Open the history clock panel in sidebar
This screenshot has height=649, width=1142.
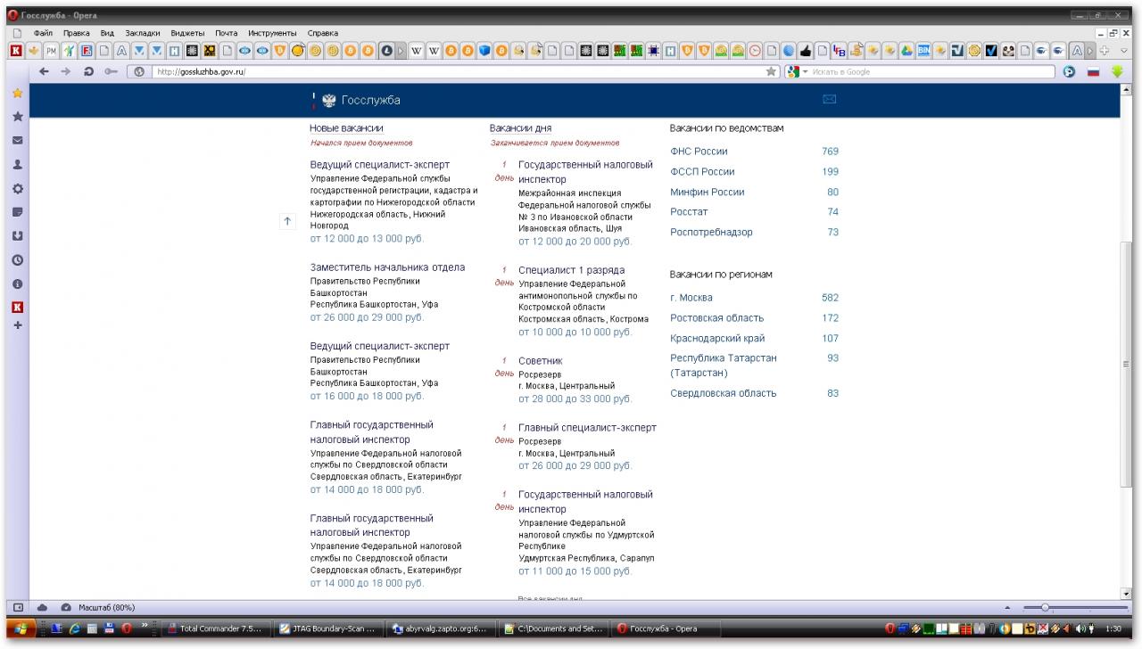[x=16, y=260]
